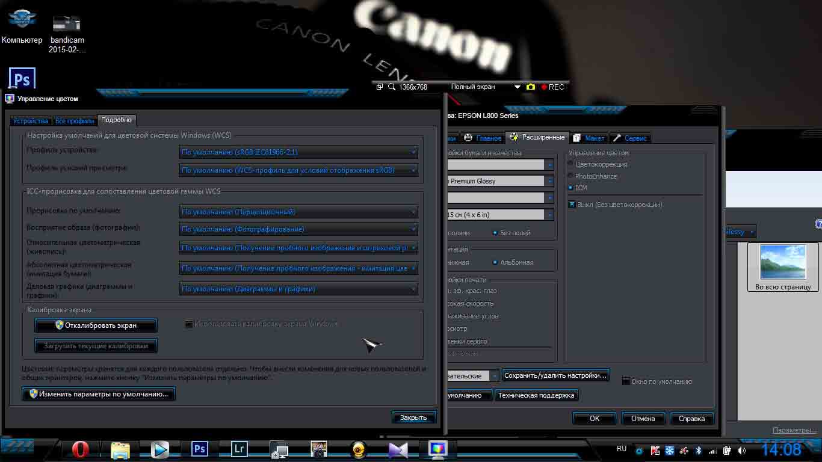Select the Без полей radio button
Image resolution: width=822 pixels, height=462 pixels.
495,233
